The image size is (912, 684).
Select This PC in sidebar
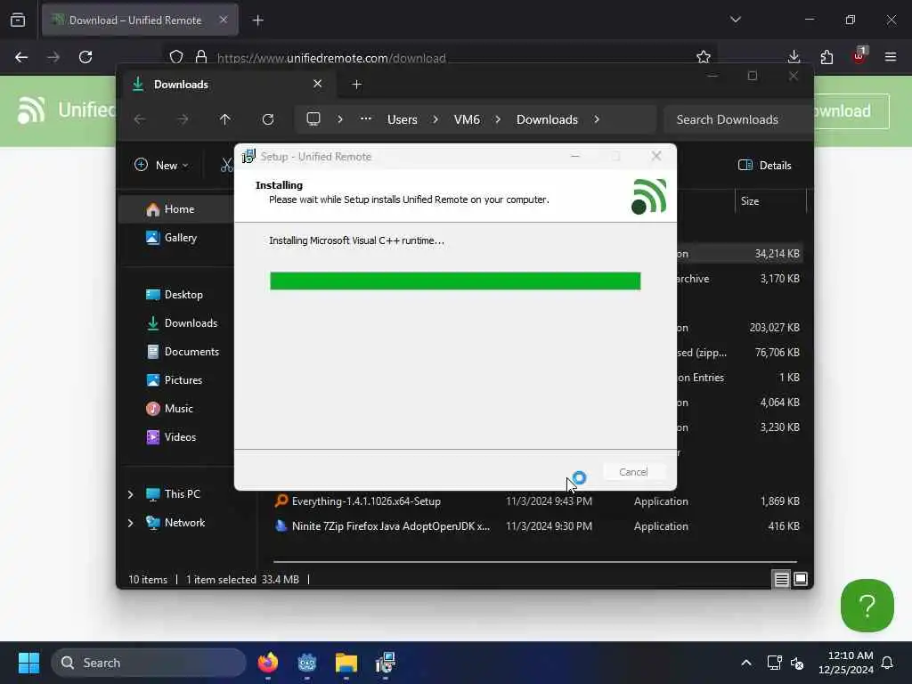click(x=182, y=493)
